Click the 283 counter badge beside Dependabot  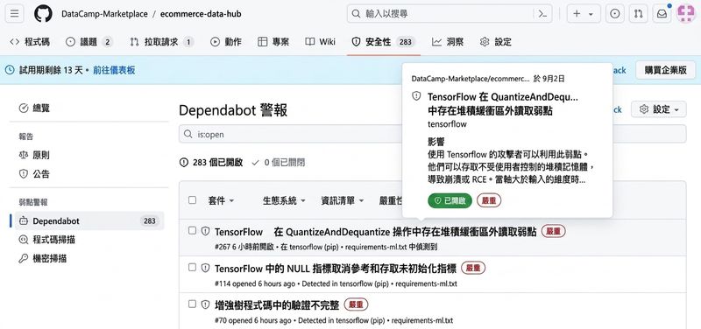pyautogui.click(x=149, y=221)
